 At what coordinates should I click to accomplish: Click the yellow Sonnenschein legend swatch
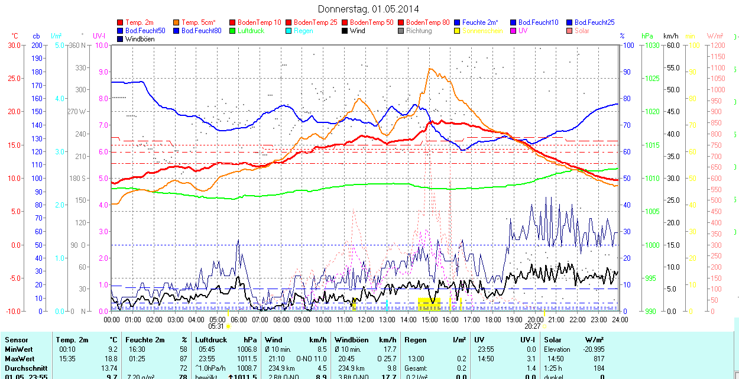pyautogui.click(x=457, y=31)
